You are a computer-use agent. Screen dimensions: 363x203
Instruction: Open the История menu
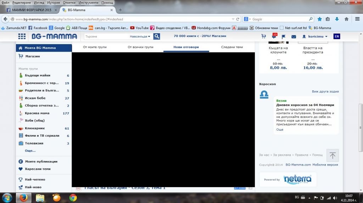coord(54,2)
